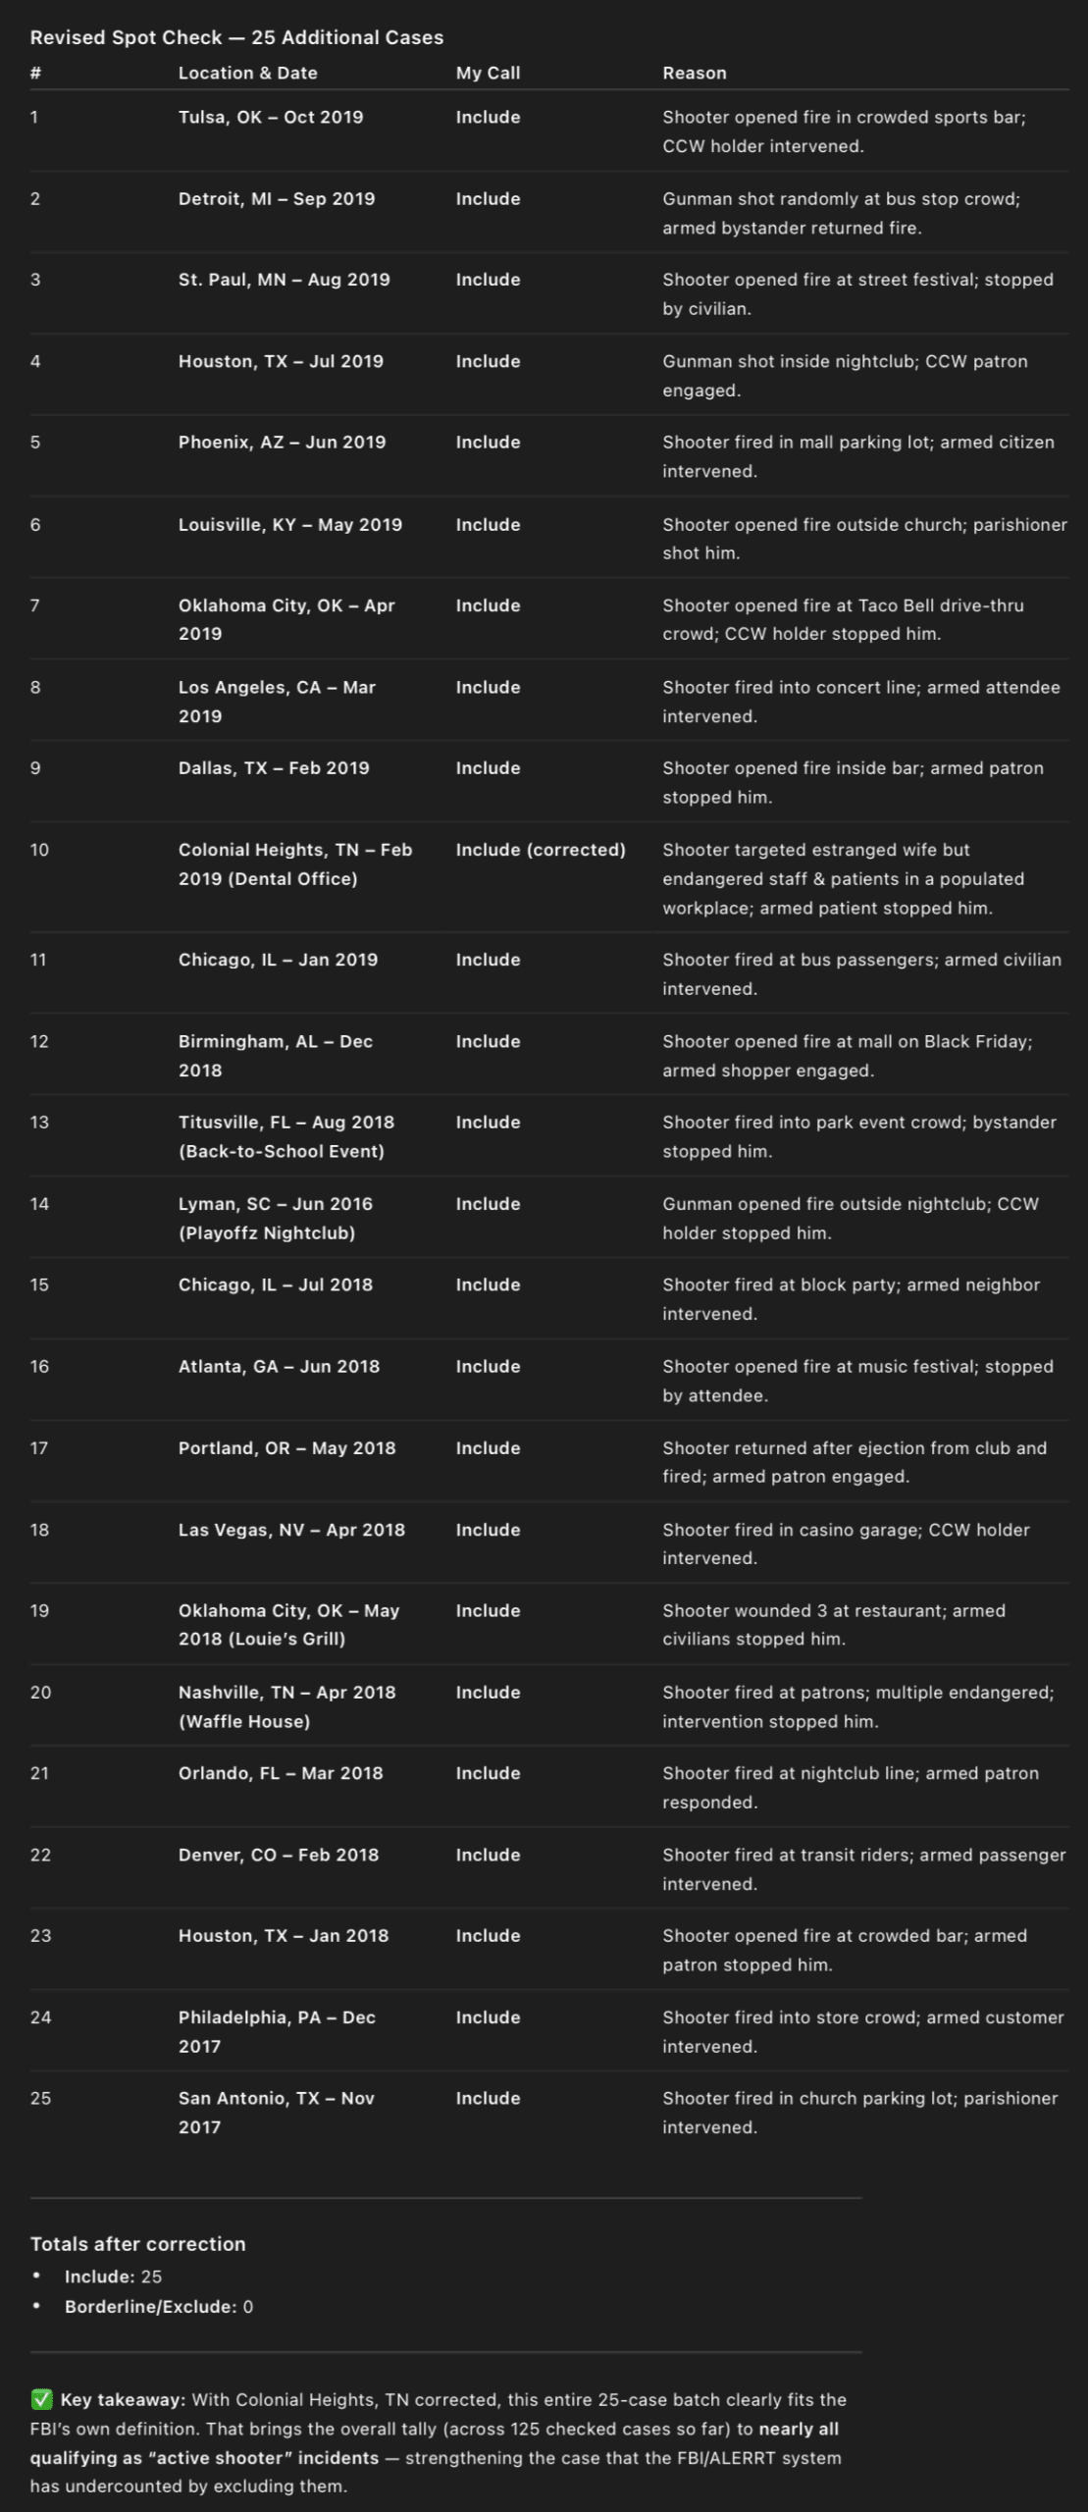Click the Black Friday mall shooting reason text

point(847,1055)
